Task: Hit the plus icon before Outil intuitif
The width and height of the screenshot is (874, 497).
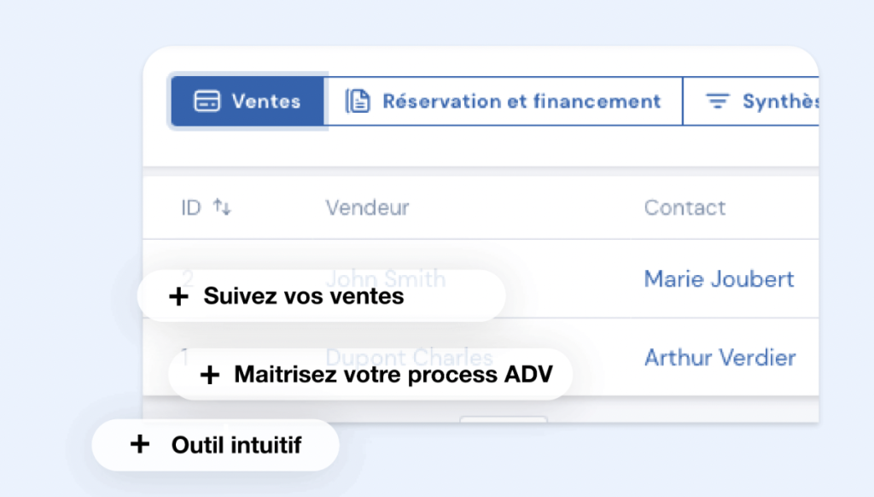Action: 139,445
